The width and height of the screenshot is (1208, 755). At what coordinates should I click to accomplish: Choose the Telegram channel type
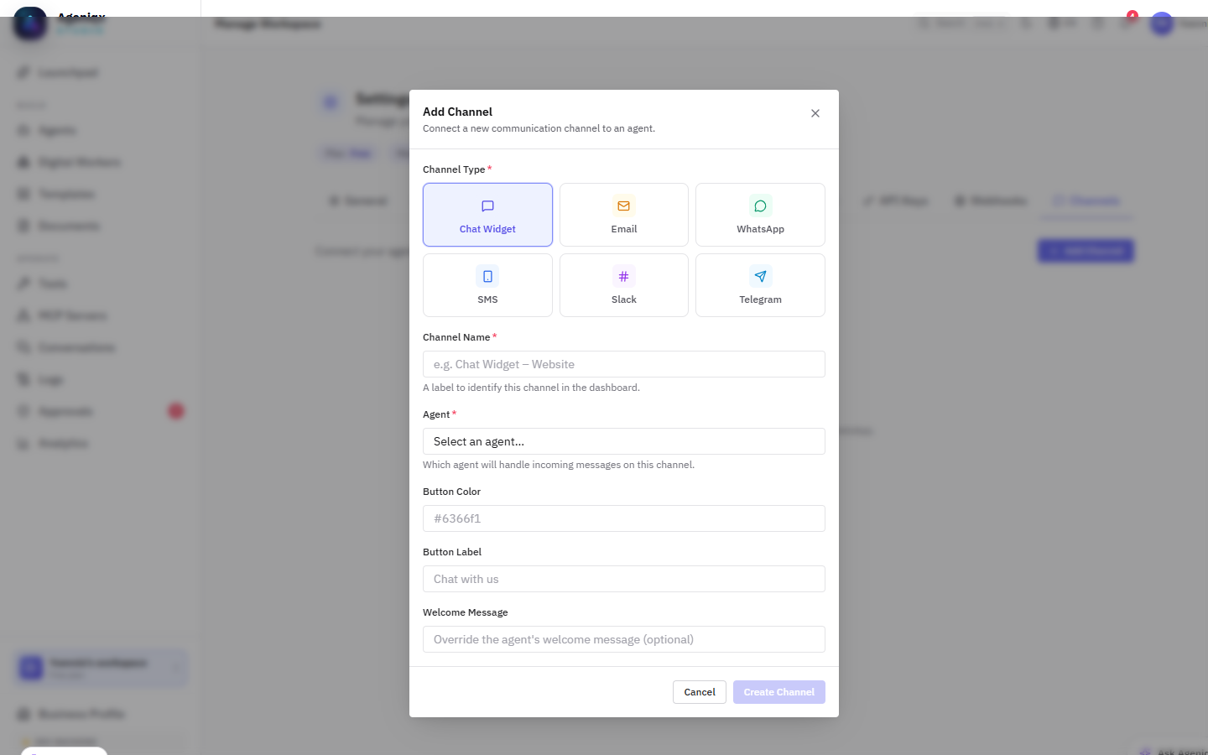(x=760, y=285)
